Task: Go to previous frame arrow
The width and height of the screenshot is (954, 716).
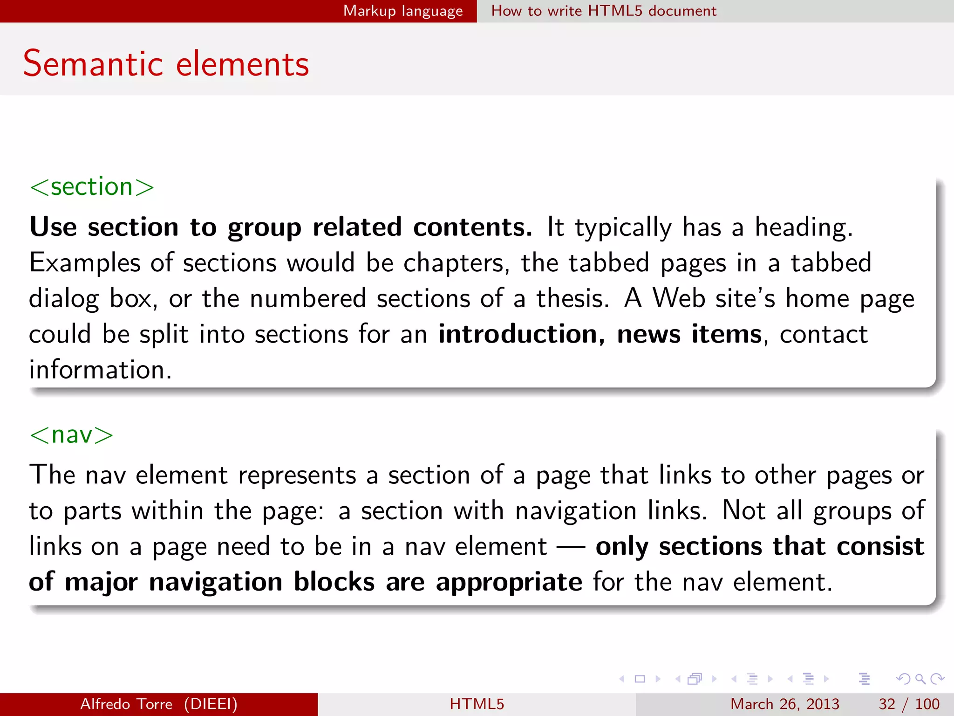Action: [678, 679]
